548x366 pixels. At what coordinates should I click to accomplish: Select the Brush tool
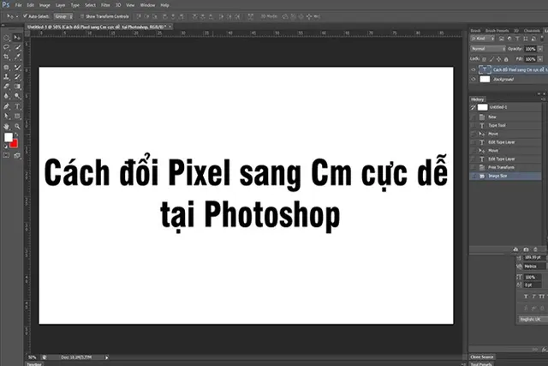click(17, 67)
